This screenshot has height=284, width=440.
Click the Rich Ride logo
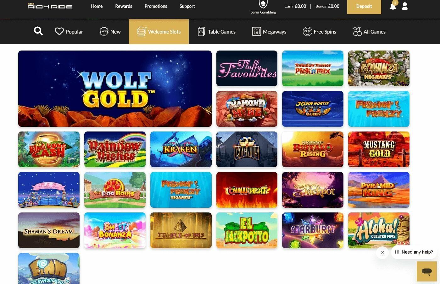[x=50, y=6]
